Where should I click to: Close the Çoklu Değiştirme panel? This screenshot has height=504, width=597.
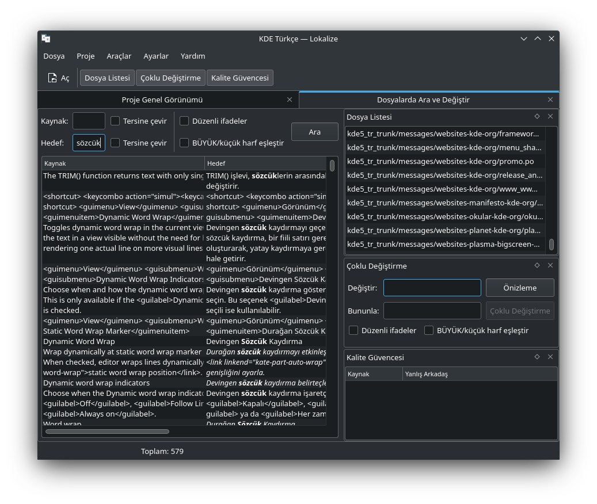pos(550,265)
